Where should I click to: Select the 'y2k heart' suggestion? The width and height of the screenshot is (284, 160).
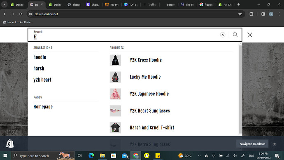tap(42, 80)
